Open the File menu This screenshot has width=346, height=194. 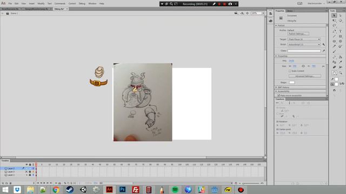(x=10, y=4)
